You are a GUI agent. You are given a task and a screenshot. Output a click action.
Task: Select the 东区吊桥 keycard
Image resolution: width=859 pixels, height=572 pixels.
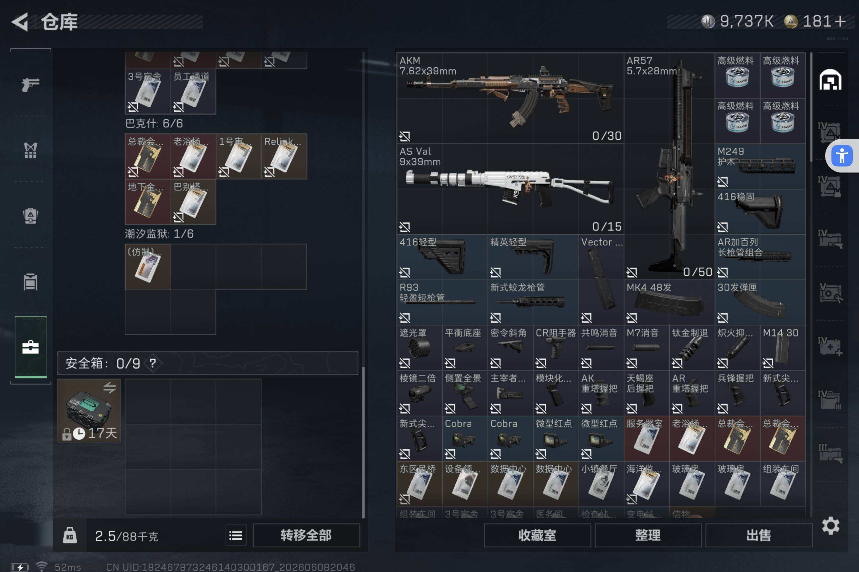tap(419, 484)
